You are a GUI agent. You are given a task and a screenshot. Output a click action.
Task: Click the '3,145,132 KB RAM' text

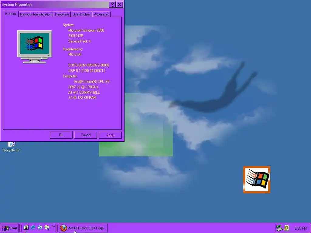82,98
